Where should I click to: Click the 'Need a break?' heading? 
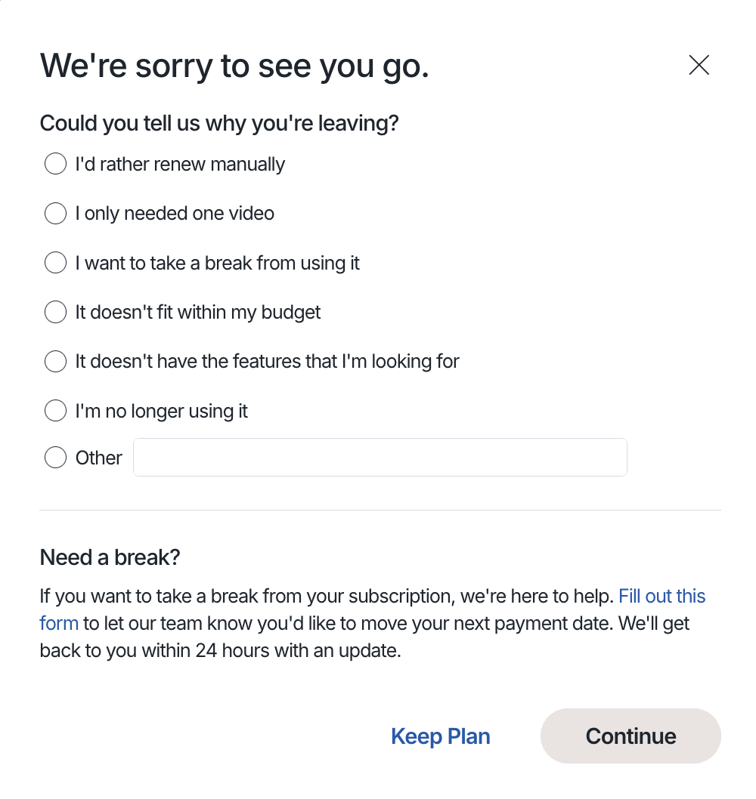click(110, 558)
